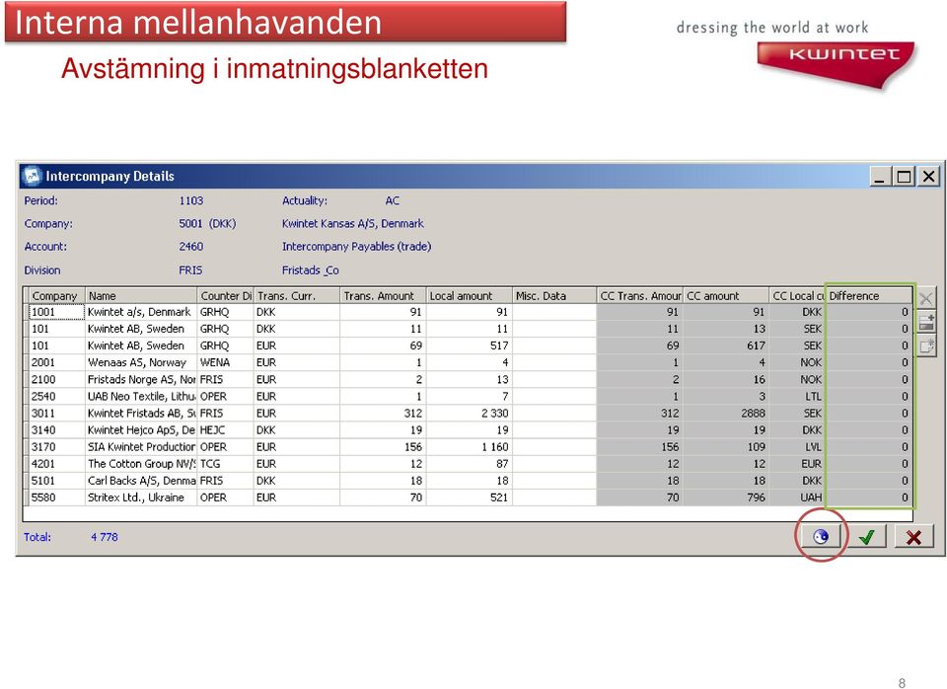
Task: Click CC local currency cell LTL
Action: (x=797, y=397)
